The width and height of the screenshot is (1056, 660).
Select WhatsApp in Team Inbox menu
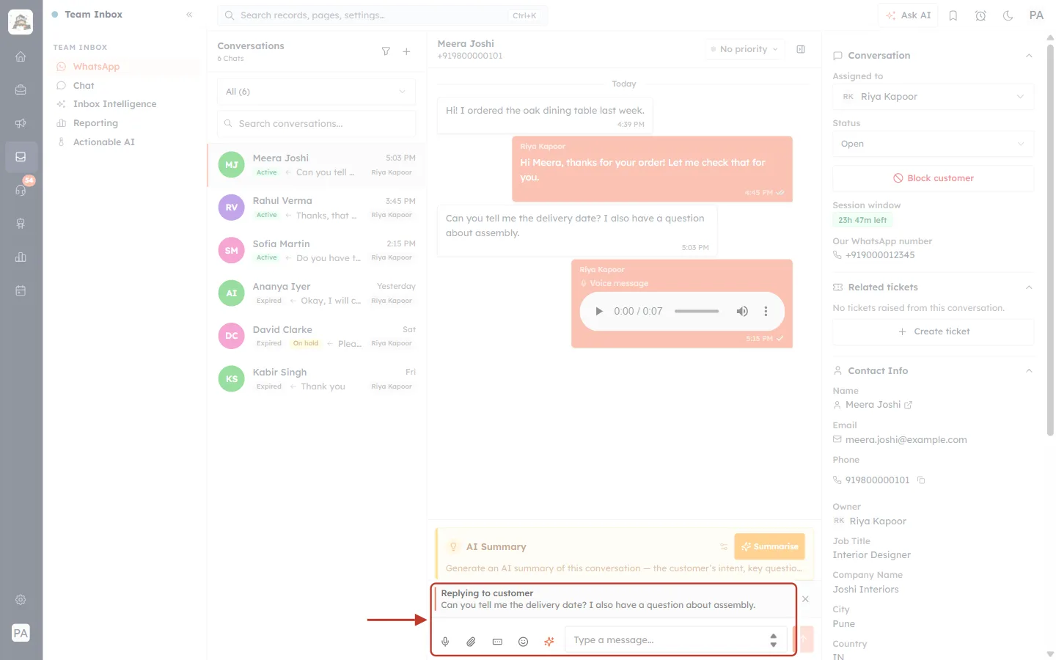point(126,67)
